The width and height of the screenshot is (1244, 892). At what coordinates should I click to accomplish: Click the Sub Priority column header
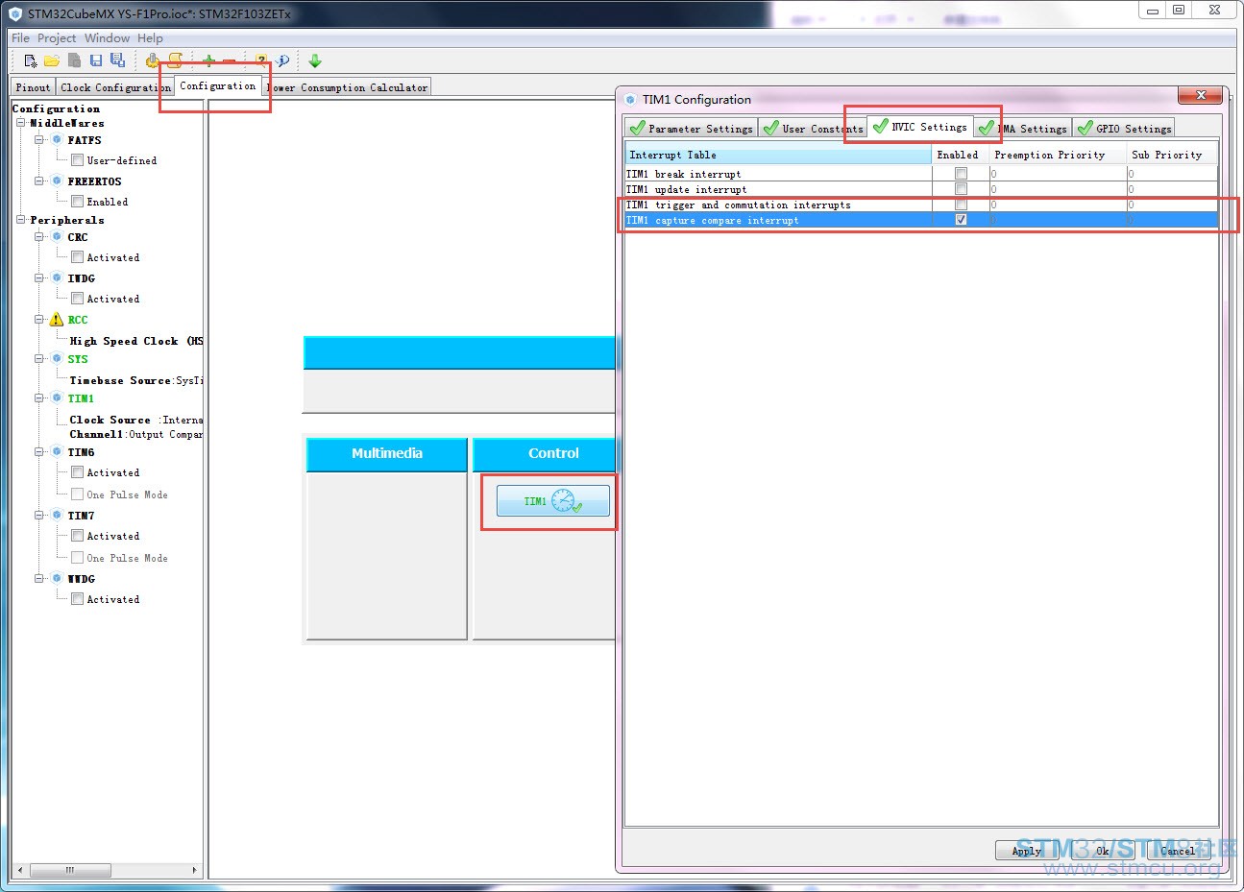point(1172,155)
